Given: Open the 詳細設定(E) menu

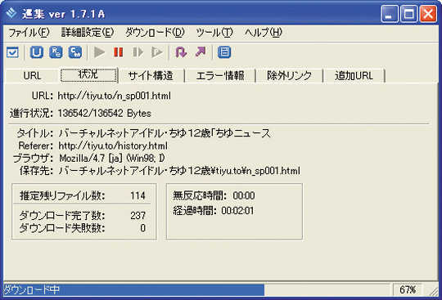Looking at the screenshot, I should (88, 33).
